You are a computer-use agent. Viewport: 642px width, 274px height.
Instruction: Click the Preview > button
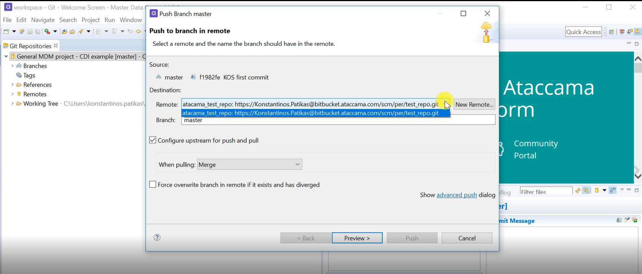[x=357, y=238]
